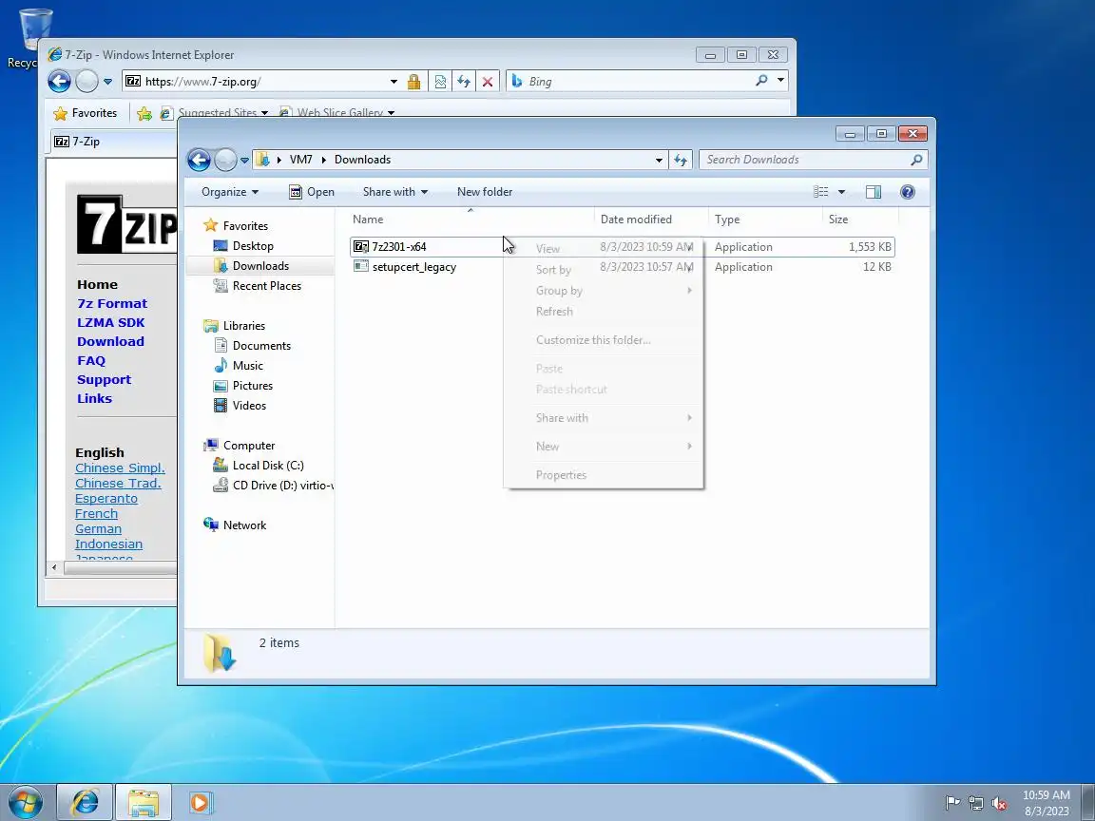Open New submenu in context menu
This screenshot has height=821, width=1095.
pyautogui.click(x=604, y=446)
